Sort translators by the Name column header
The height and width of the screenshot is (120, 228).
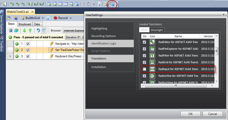pyautogui.click(x=178, y=36)
